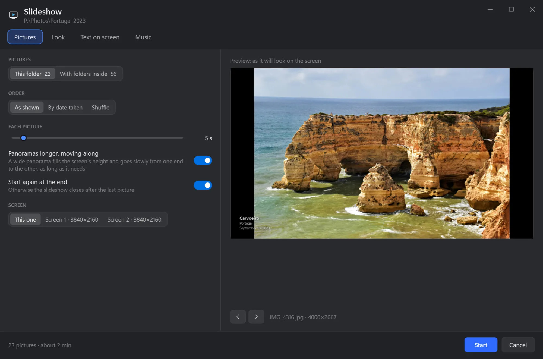
Task: Open the Text on screen tab
Action: (x=100, y=37)
